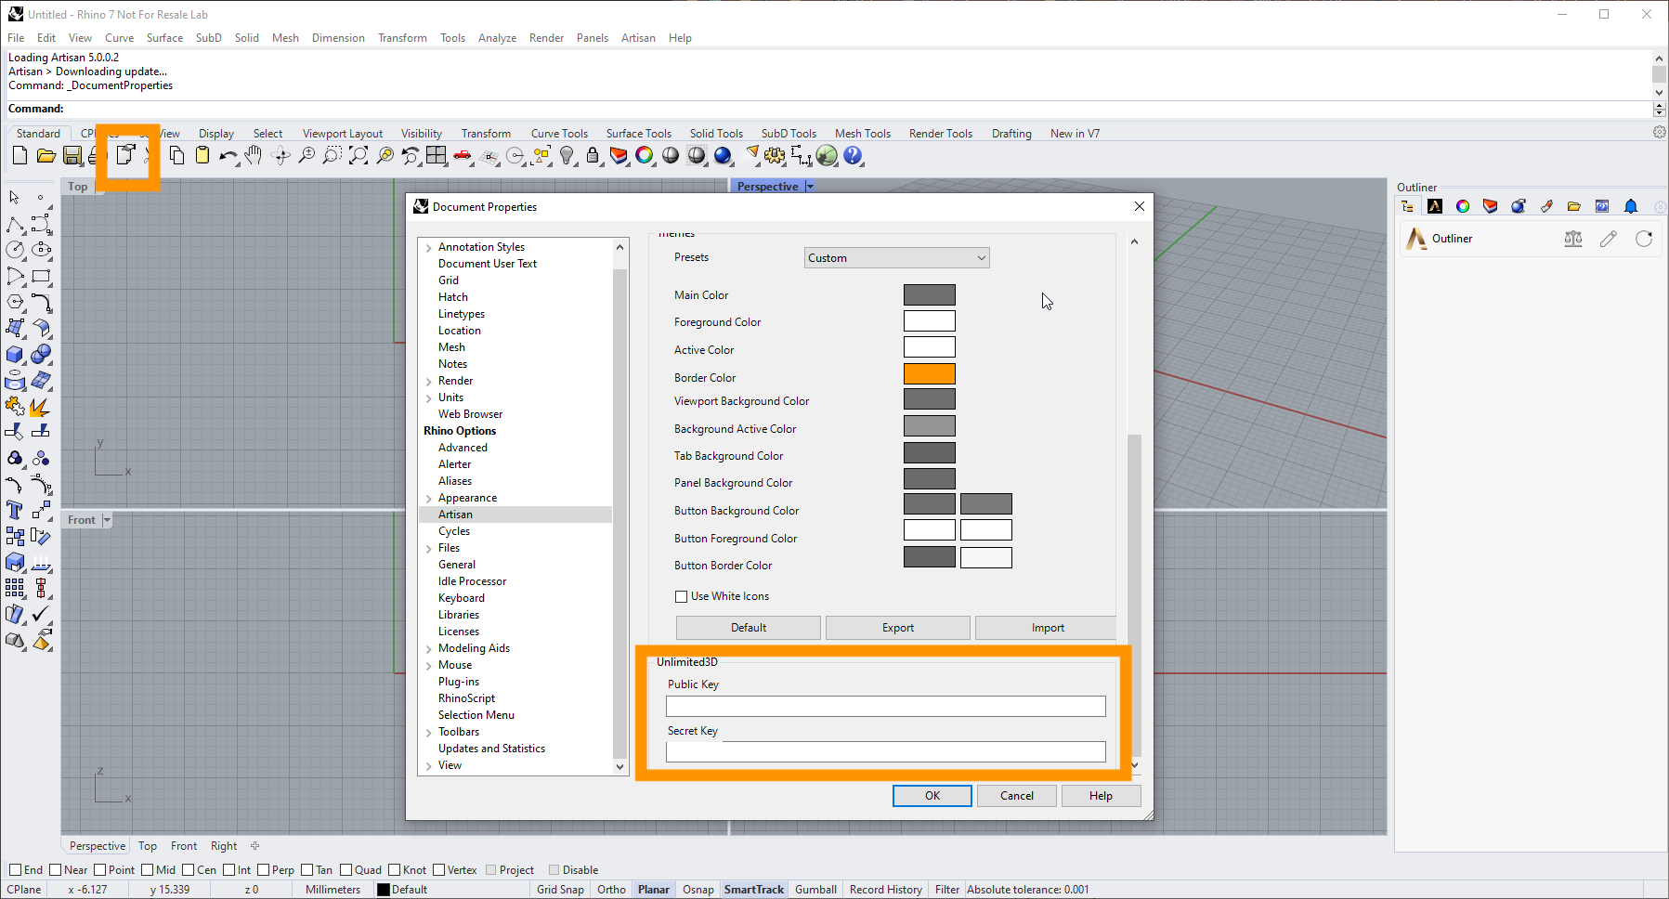
Task: Click the Public Key input field
Action: [885, 707]
